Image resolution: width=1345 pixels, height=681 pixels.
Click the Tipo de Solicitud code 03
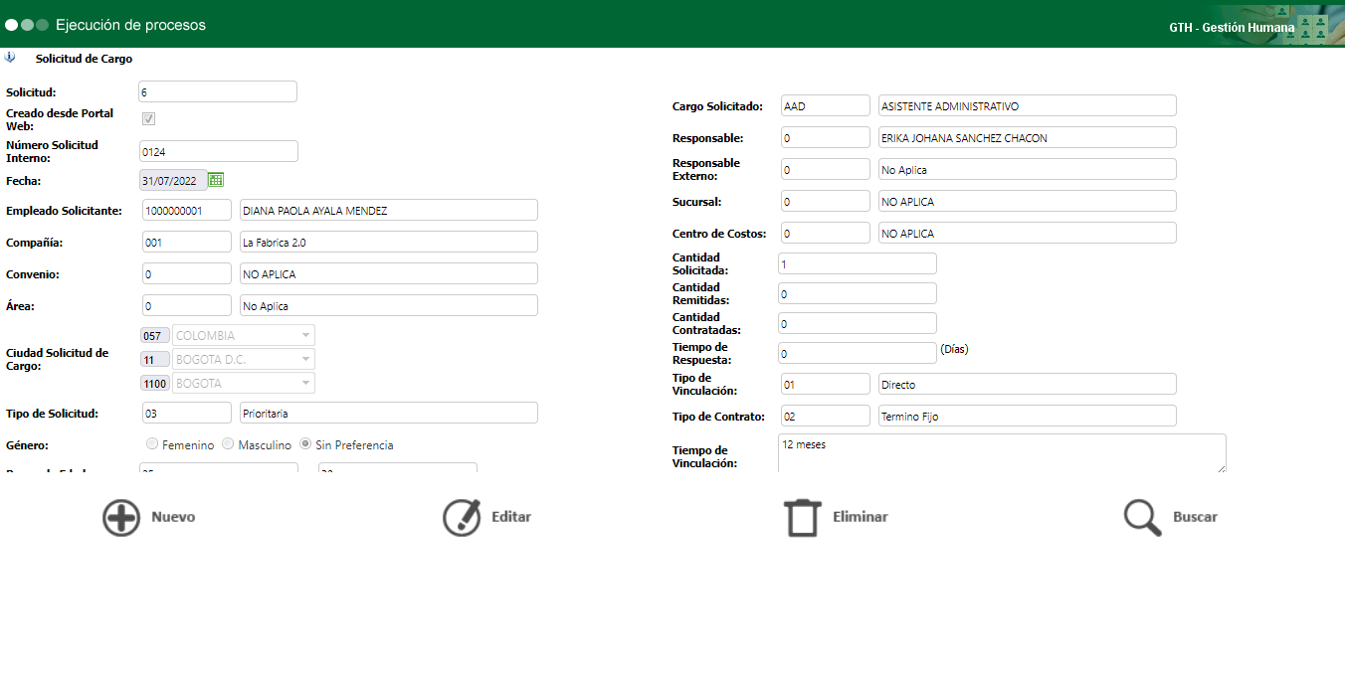[x=187, y=413]
